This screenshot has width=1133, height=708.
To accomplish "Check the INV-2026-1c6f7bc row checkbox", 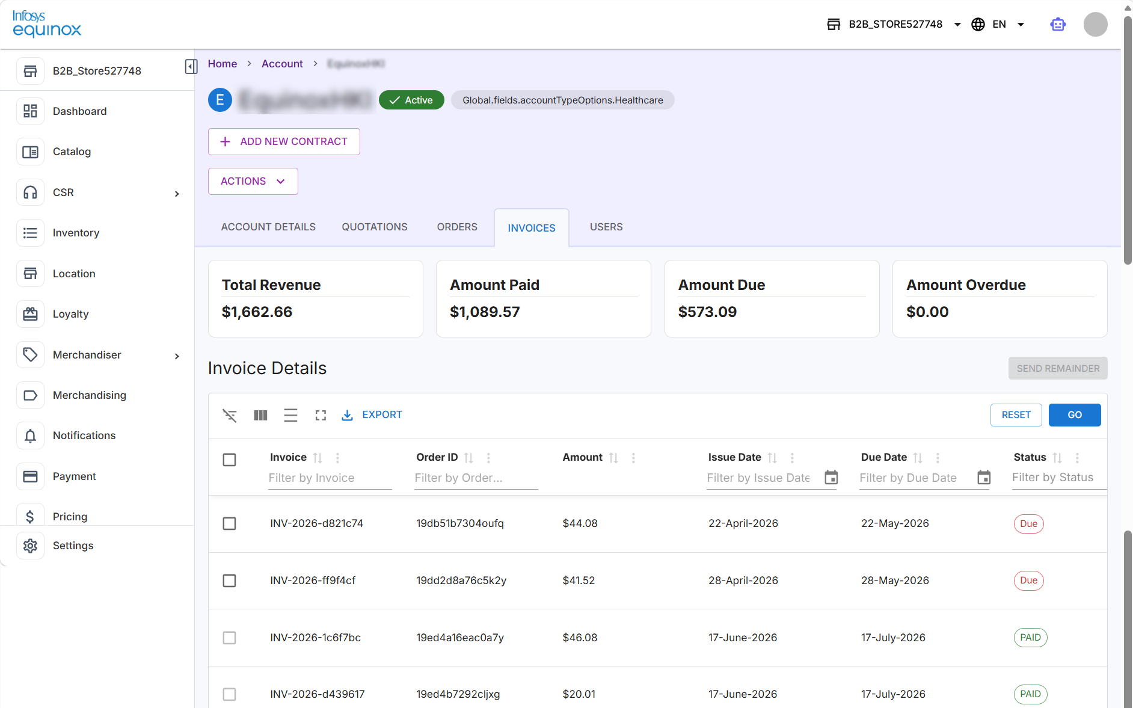I will point(229,638).
